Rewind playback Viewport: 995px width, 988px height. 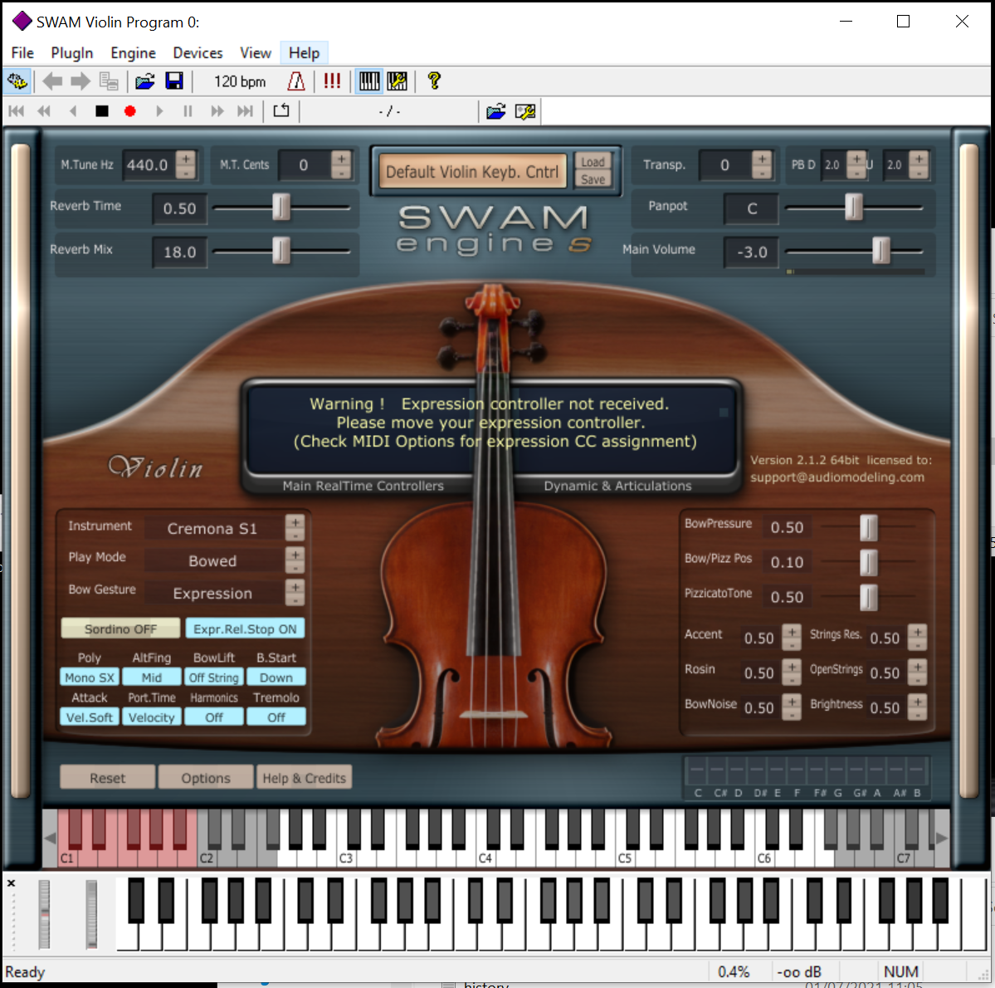click(x=44, y=112)
